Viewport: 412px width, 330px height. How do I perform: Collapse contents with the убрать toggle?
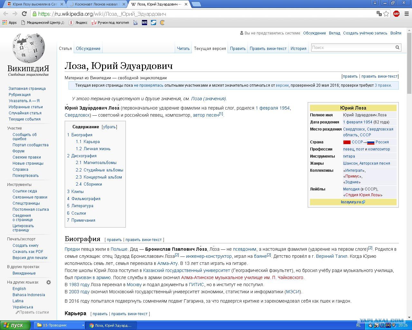coord(109,127)
